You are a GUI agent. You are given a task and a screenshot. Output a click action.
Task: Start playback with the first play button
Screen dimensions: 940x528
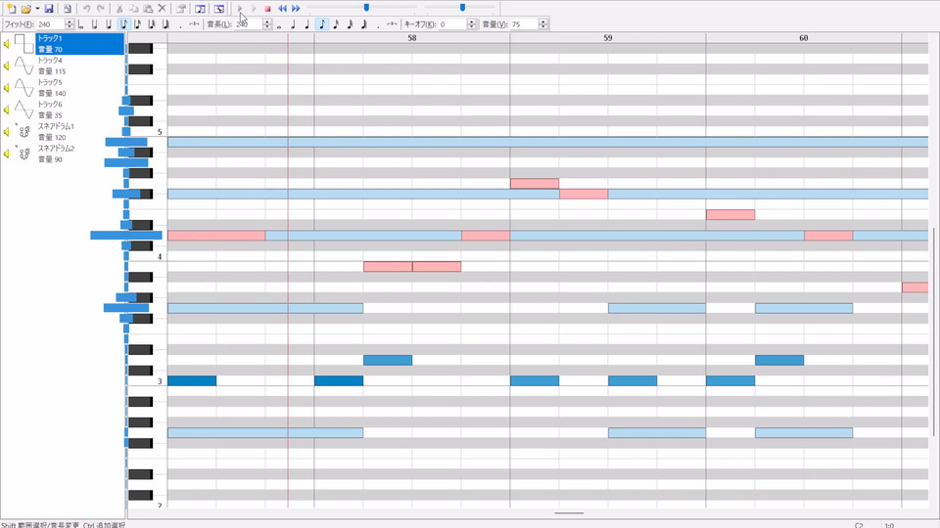tap(240, 9)
